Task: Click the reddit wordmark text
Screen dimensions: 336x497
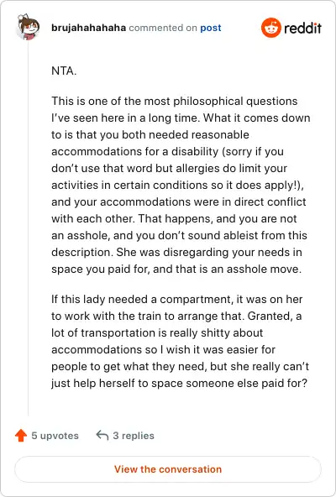Action: click(x=302, y=29)
